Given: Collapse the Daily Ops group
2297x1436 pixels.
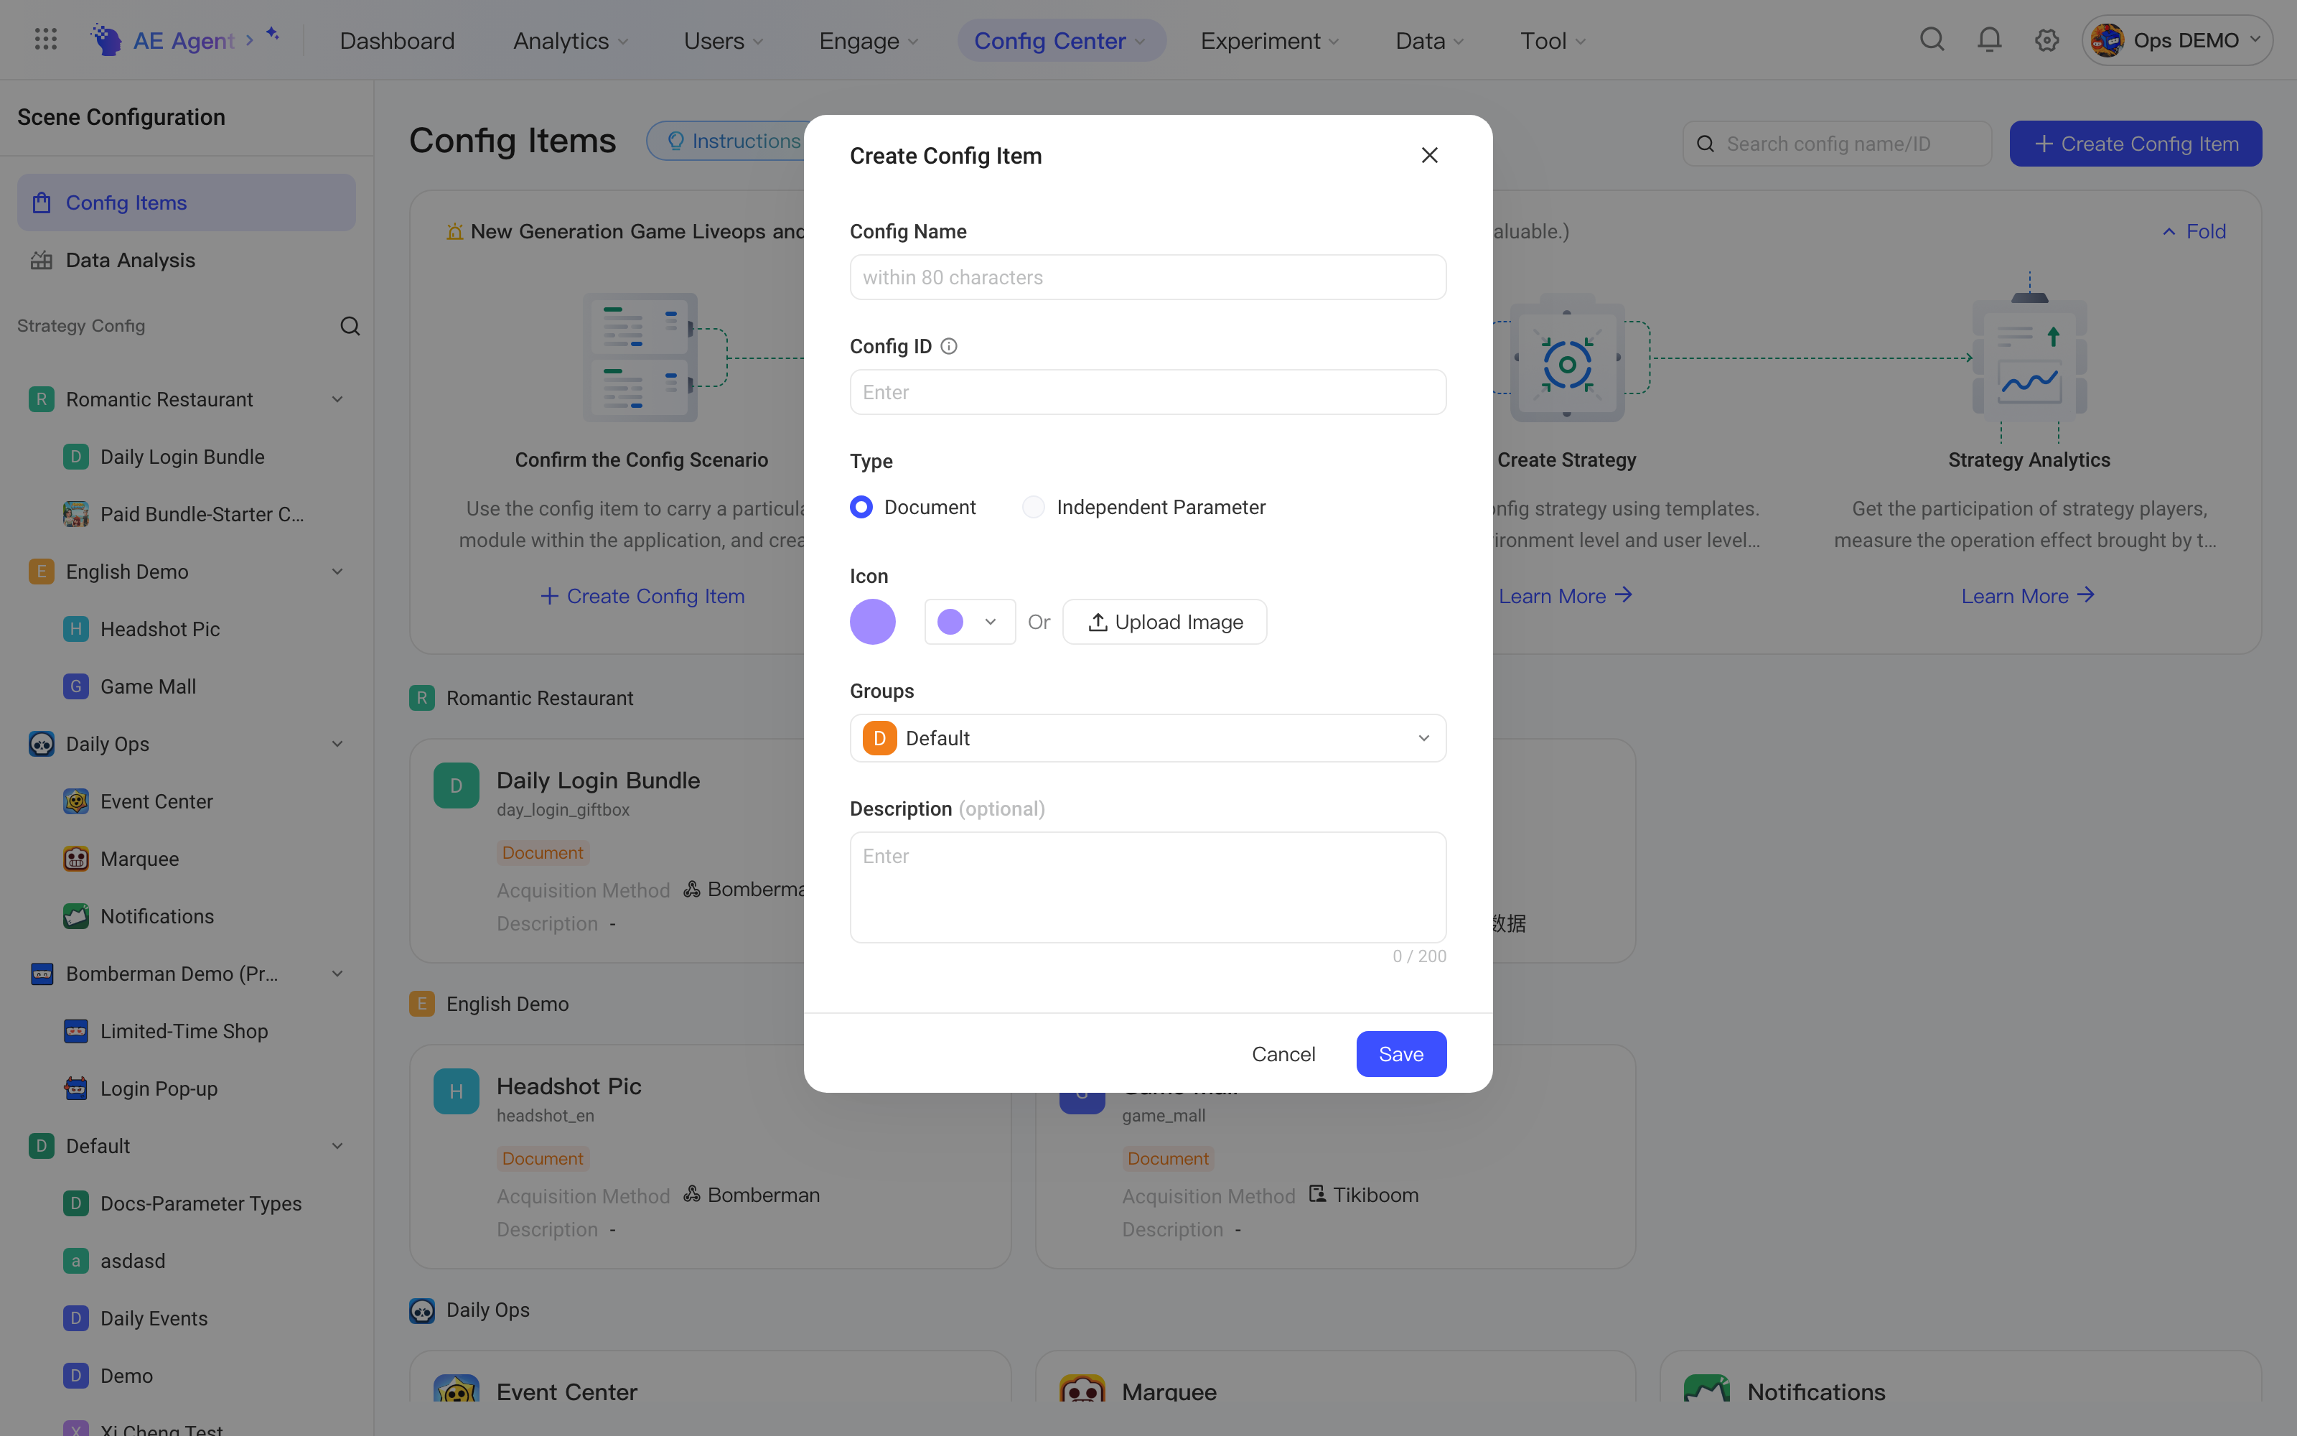Looking at the screenshot, I should point(337,744).
